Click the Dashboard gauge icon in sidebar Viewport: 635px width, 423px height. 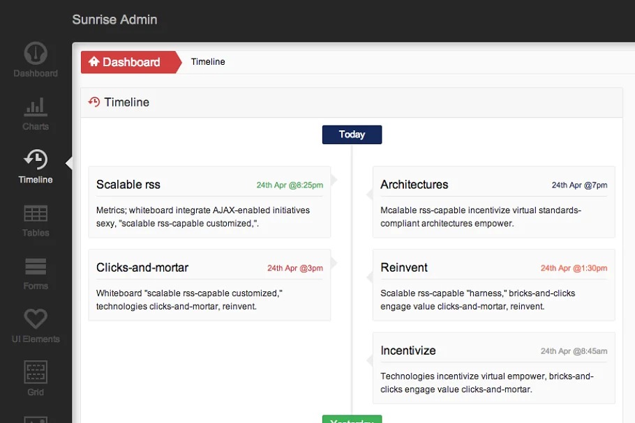tap(36, 54)
